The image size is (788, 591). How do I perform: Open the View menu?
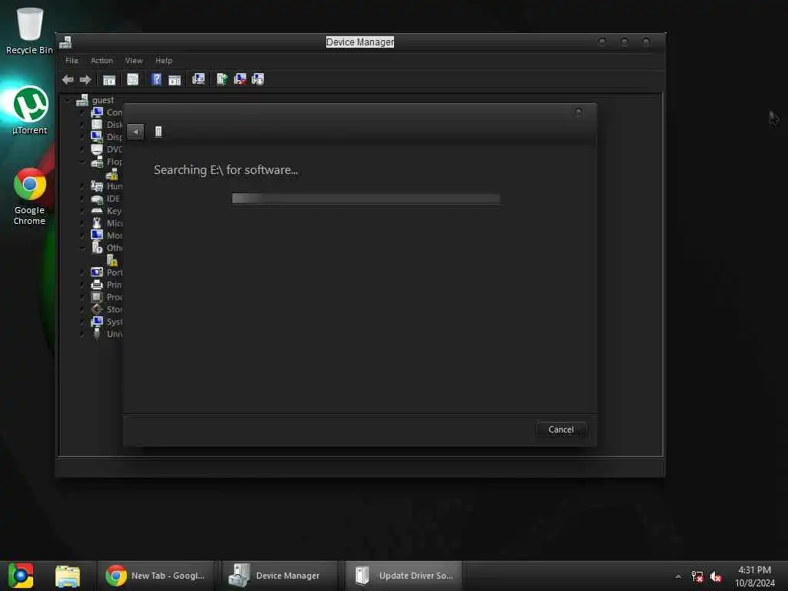click(x=134, y=60)
